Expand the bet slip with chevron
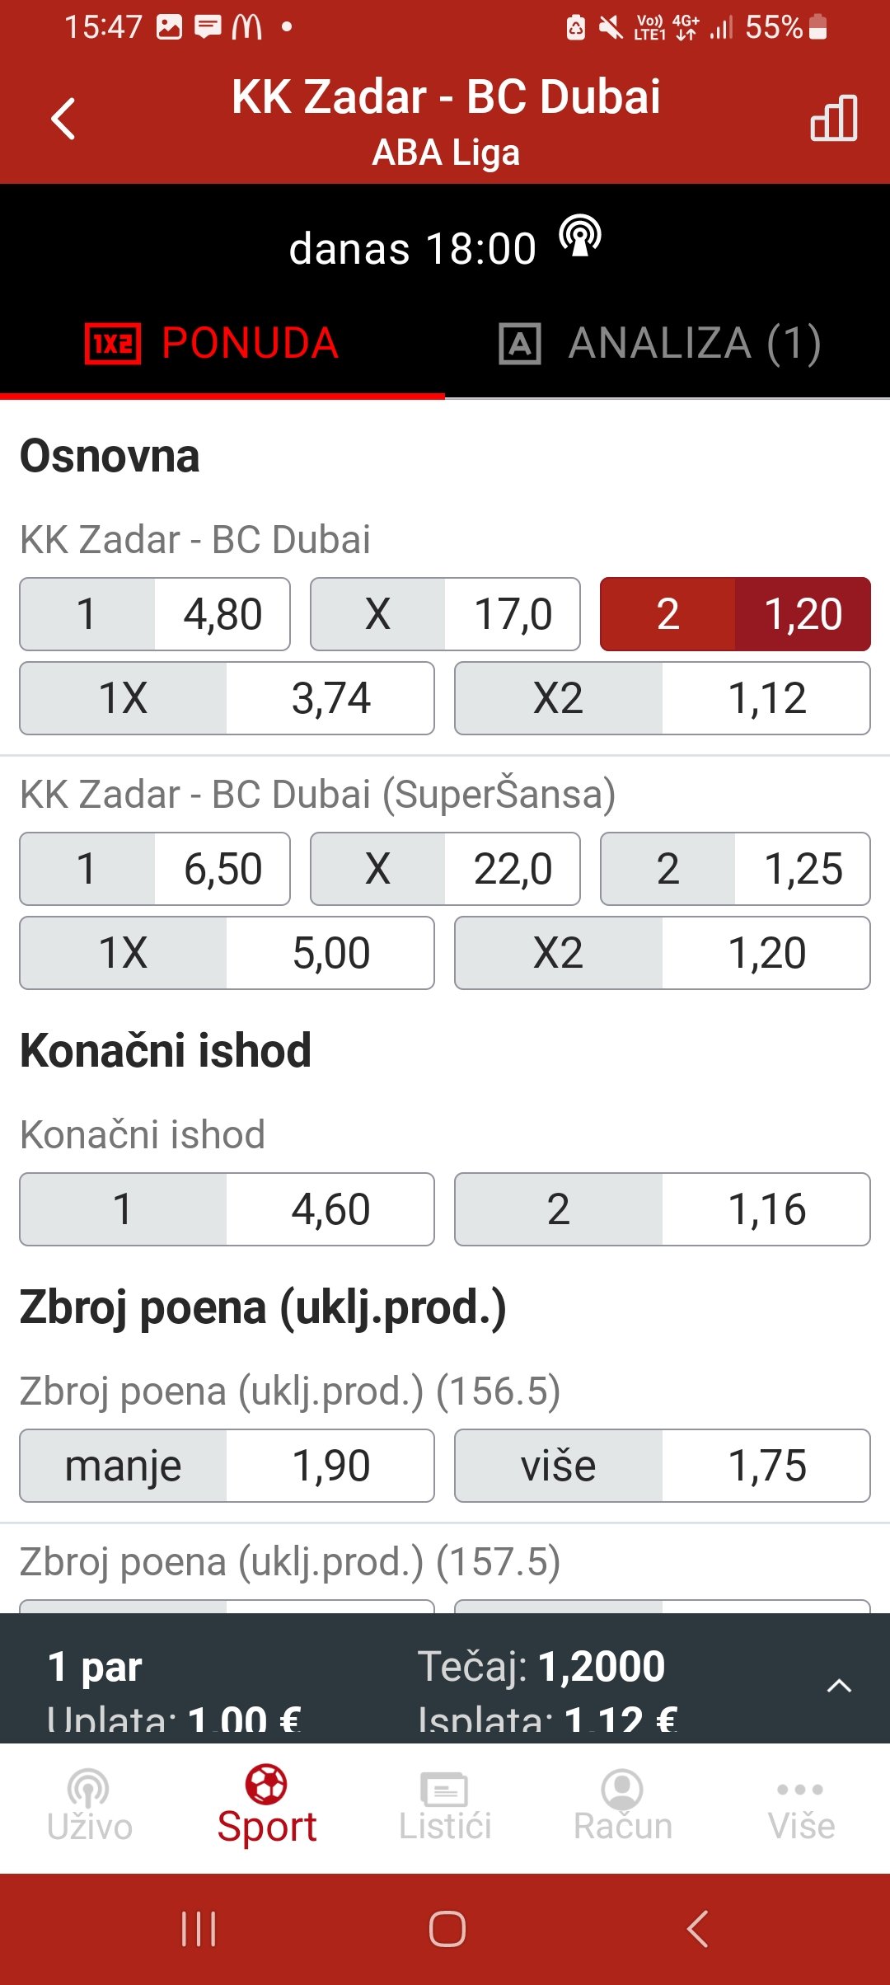This screenshot has height=1985, width=890. tap(839, 1686)
